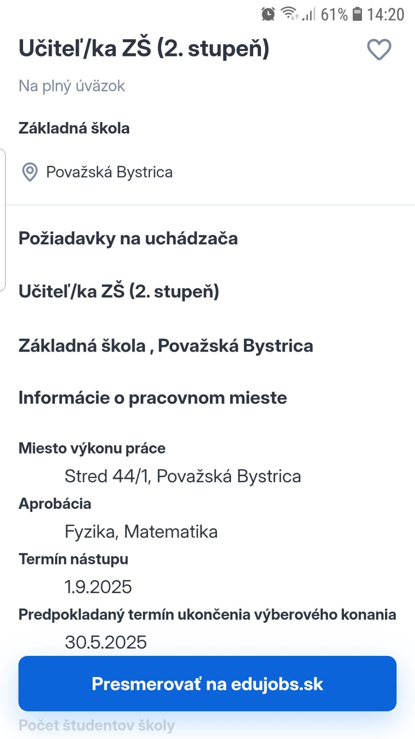Tap the 61% battery percentage text
415x739 pixels.
[334, 14]
